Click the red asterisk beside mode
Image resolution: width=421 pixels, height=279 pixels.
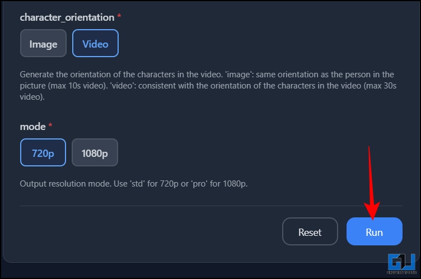tap(50, 127)
